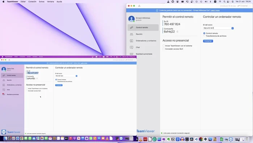Select Transferencia de archivos in Ernest's window
The height and width of the screenshot is (143, 253).
pos(204,36)
